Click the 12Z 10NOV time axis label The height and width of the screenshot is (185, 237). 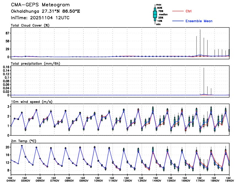98,179
